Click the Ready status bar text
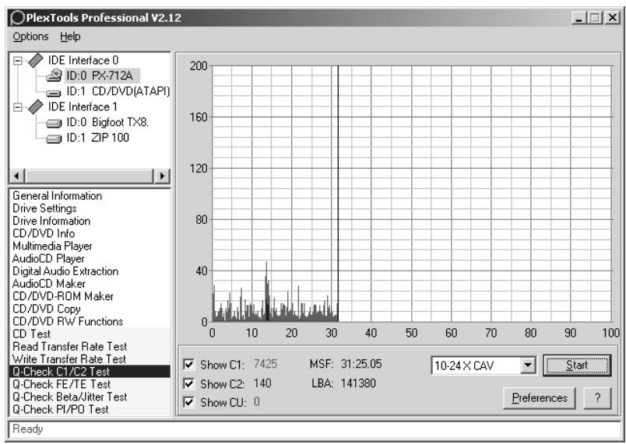 (27, 429)
